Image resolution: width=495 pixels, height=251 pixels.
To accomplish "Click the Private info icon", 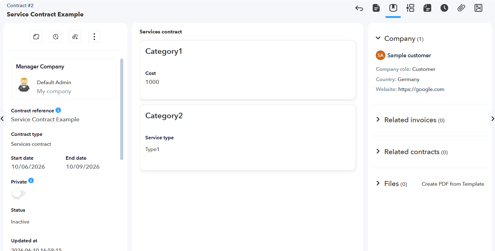I will 31,180.
